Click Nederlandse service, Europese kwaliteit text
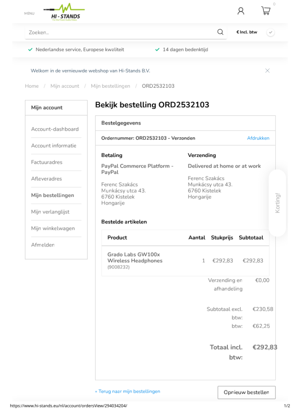Viewport: 298px width, 412px height. click(x=80, y=49)
